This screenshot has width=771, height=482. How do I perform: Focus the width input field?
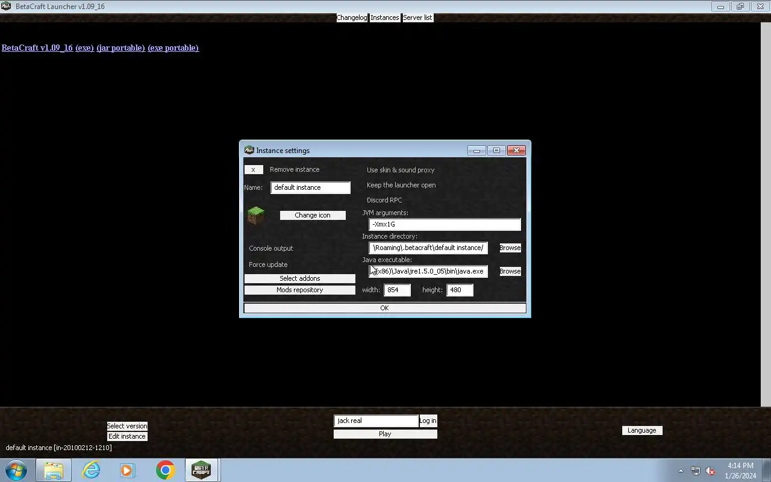pos(398,290)
